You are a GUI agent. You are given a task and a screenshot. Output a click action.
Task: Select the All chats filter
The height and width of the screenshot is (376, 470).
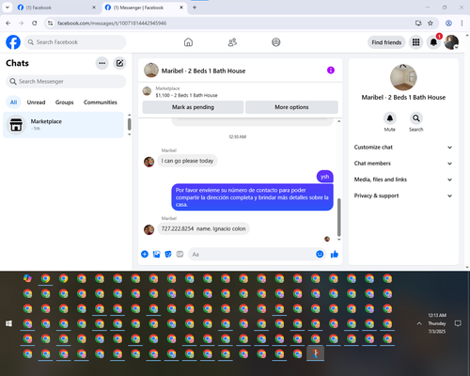pyautogui.click(x=13, y=102)
